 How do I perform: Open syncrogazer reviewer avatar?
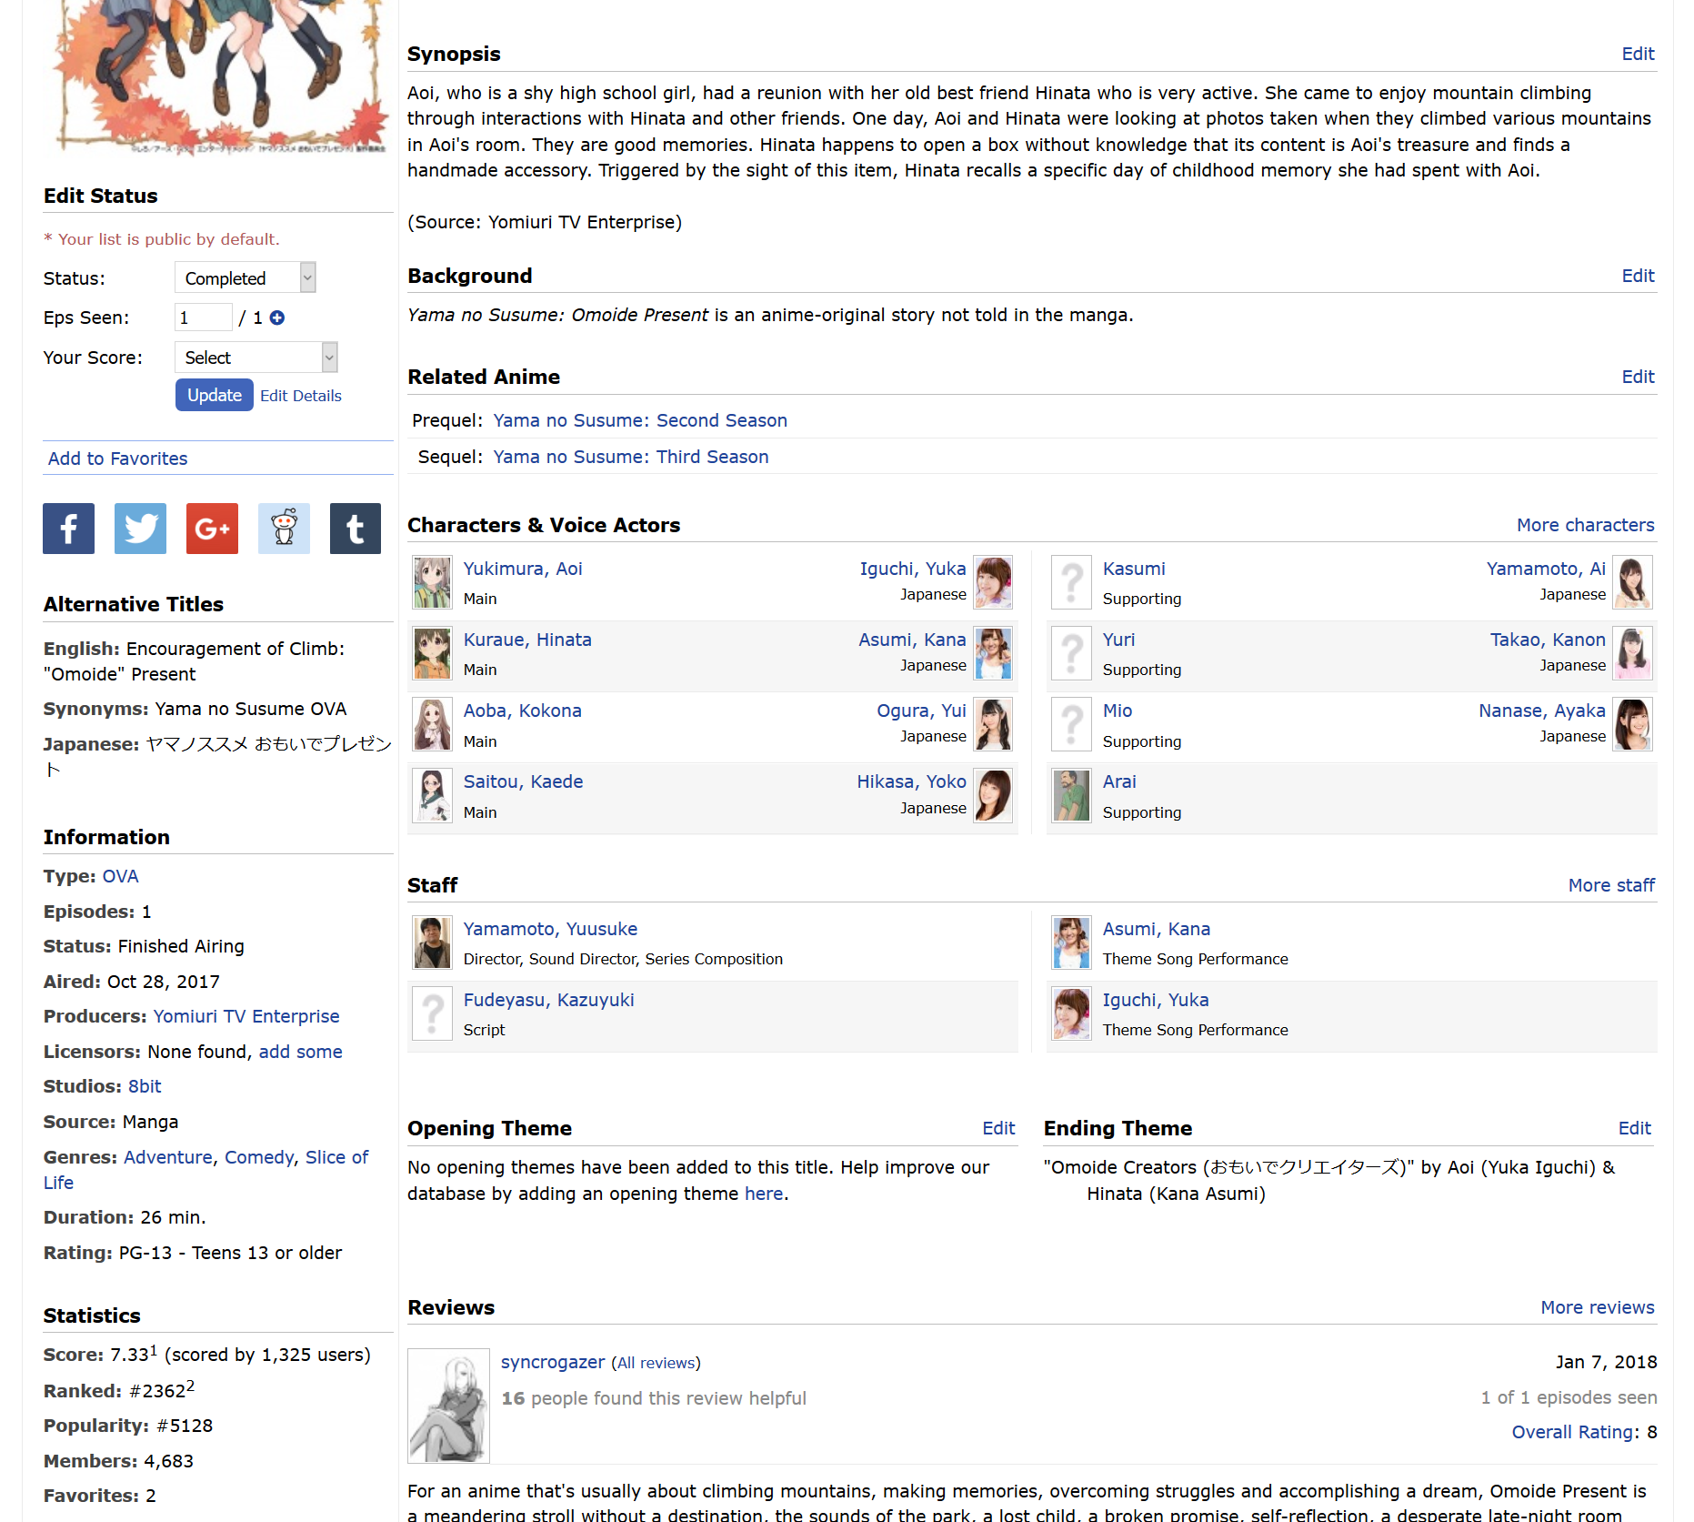448,1406
